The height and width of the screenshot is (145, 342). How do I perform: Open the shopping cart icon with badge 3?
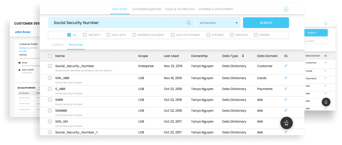pyautogui.click(x=287, y=123)
